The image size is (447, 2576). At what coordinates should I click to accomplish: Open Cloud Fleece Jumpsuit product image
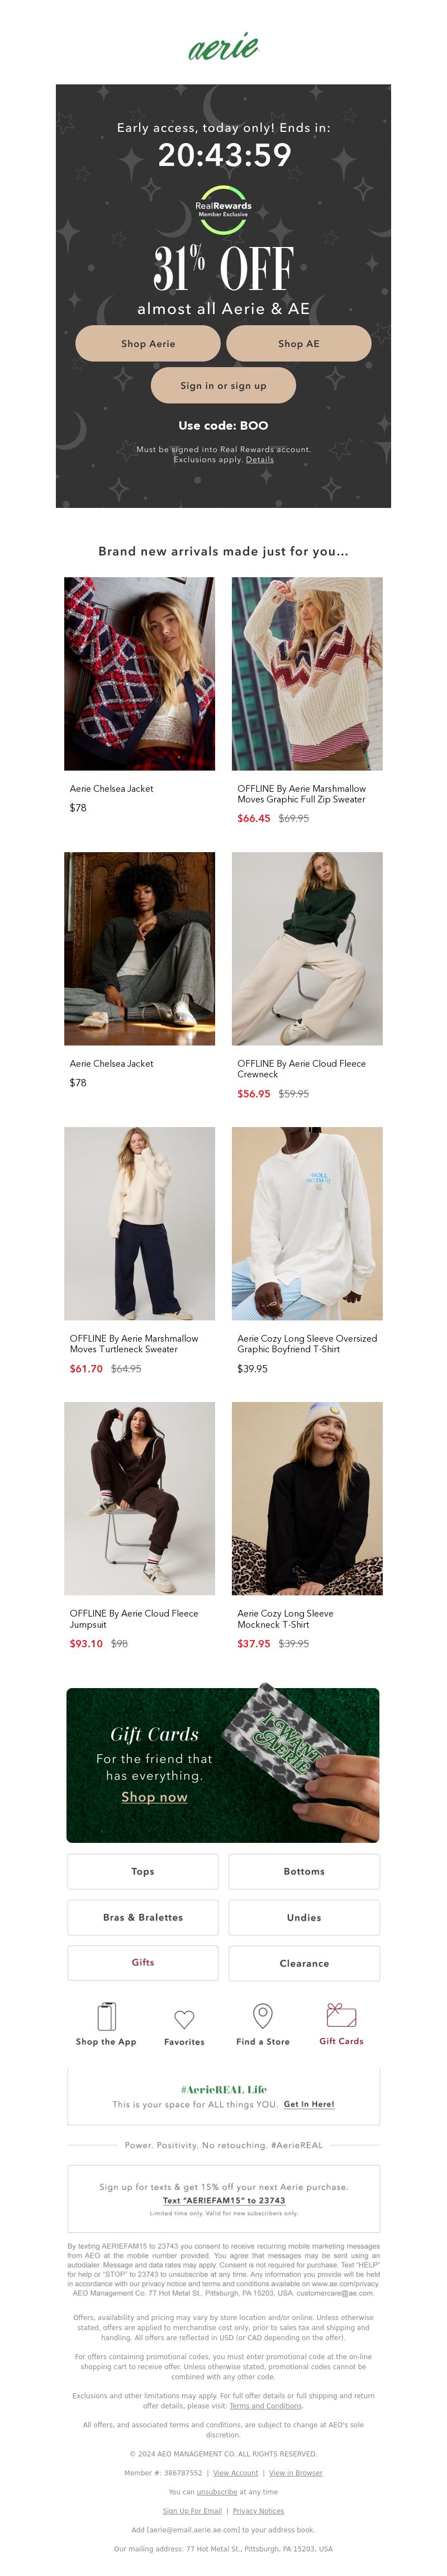pyautogui.click(x=139, y=1498)
